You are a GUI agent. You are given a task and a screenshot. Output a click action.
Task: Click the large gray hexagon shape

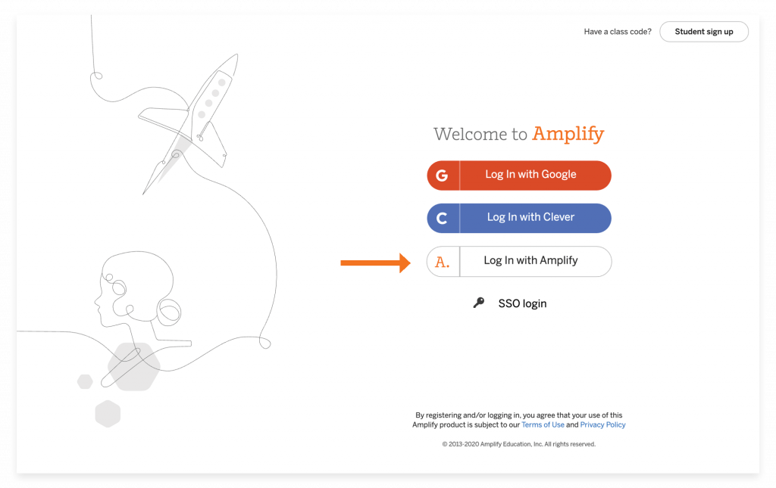tap(133, 366)
